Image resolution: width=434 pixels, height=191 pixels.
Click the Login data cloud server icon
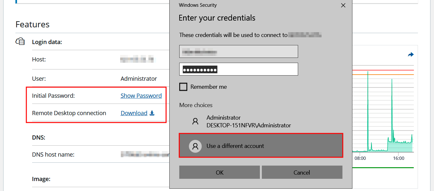[20, 41]
